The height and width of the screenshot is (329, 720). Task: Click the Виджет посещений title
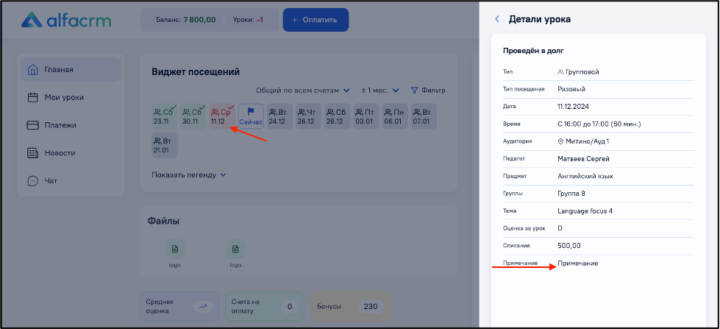[x=196, y=72]
